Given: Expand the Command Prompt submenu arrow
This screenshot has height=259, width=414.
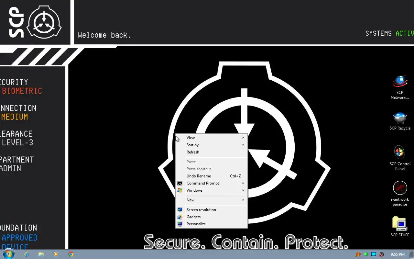Looking at the screenshot, I should tap(243, 183).
